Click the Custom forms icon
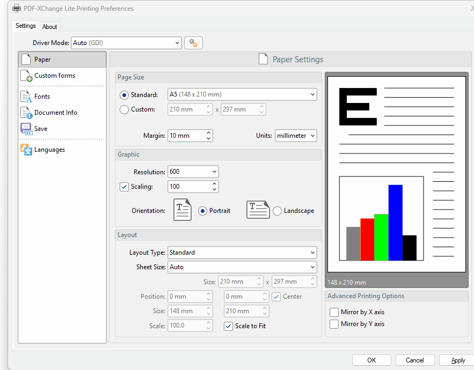The width and height of the screenshot is (474, 370). coord(26,76)
